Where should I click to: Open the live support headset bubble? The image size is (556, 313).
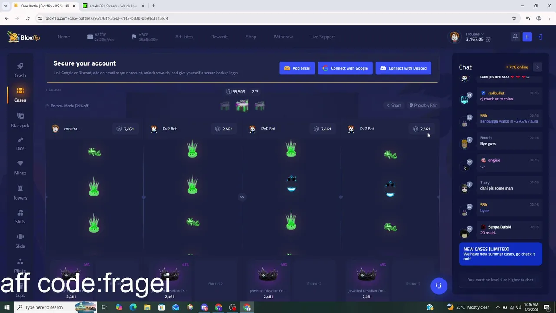tap(439, 286)
